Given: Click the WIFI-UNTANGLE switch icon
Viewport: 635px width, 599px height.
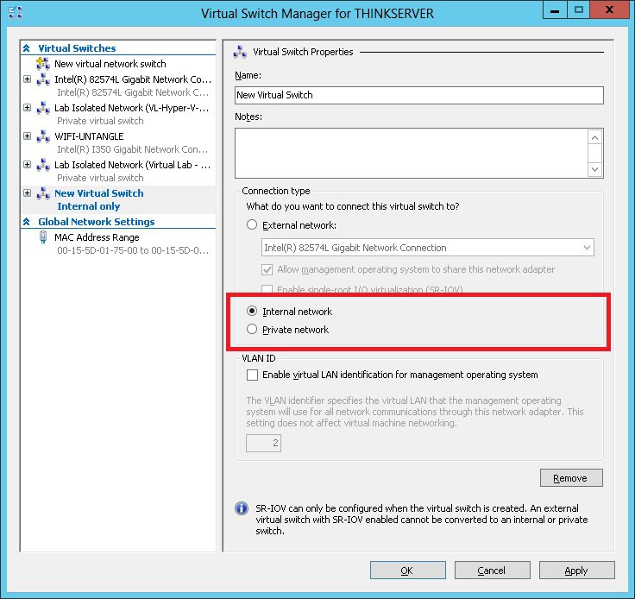Looking at the screenshot, I should (x=43, y=136).
